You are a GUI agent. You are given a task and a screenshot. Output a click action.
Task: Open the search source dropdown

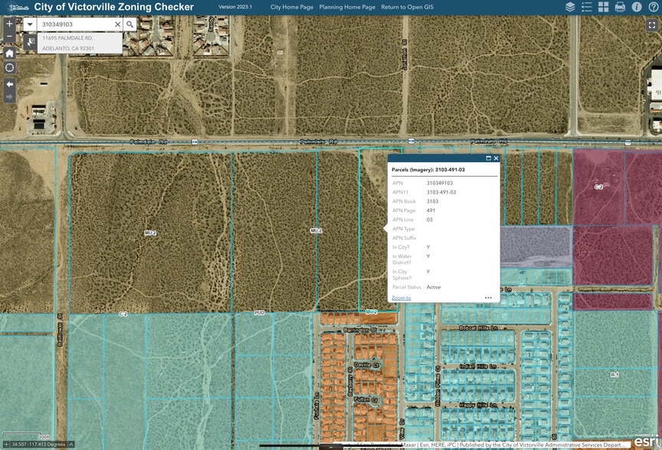(29, 24)
